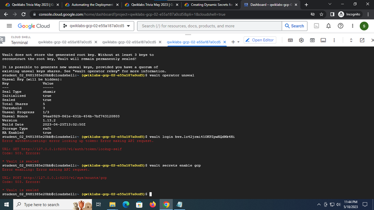Open the third-party cookies blocked eye icon
This screenshot has width=374, height=210.
(x=313, y=14)
